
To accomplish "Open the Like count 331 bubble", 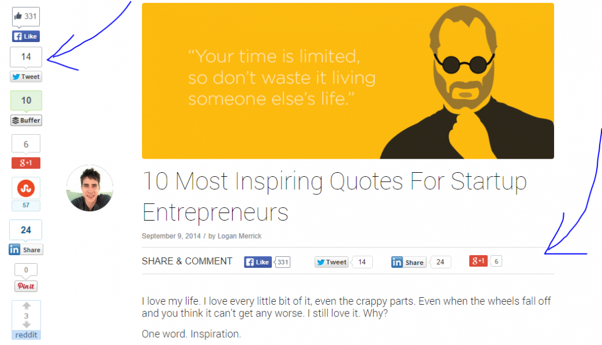I will coord(283,262).
